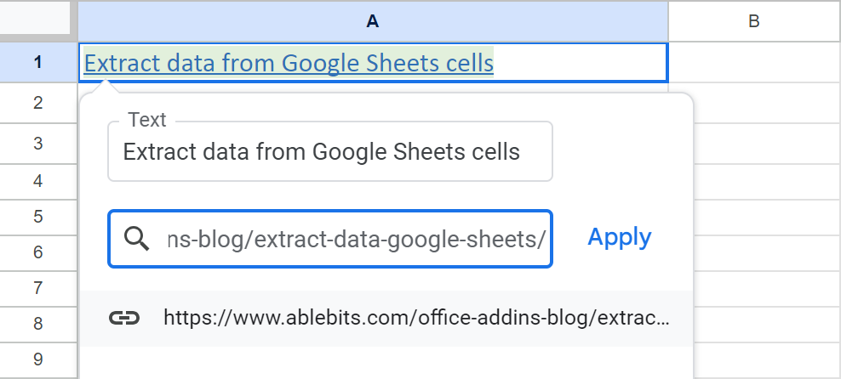Screen dimensions: 841x379
Task: Click the select-all corner box
Action: pos(37,20)
